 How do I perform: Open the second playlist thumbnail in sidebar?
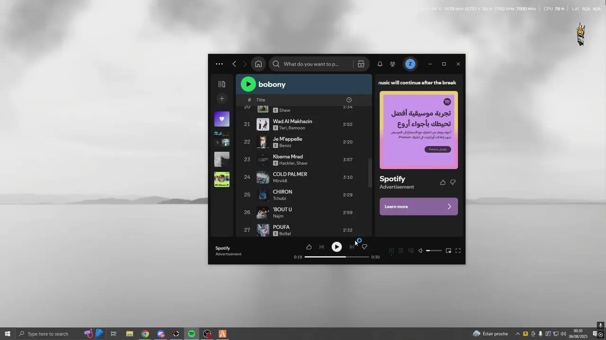point(222,139)
